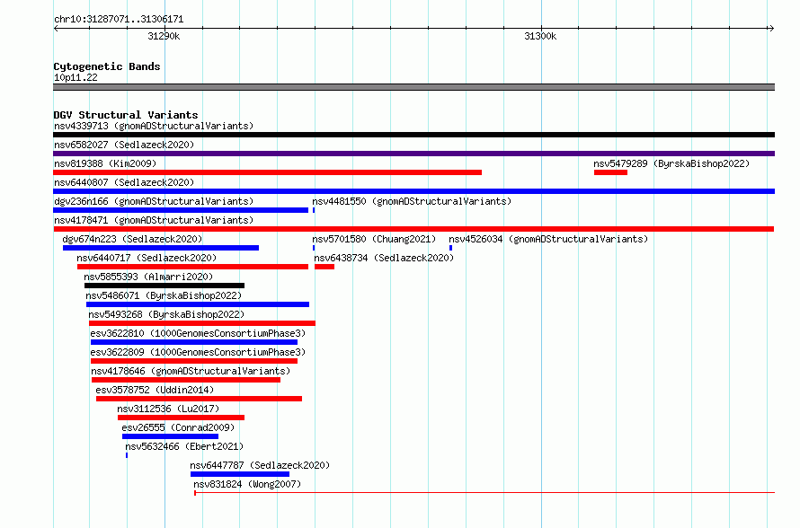Click the right arrowhead of the ruler

coord(771,28)
